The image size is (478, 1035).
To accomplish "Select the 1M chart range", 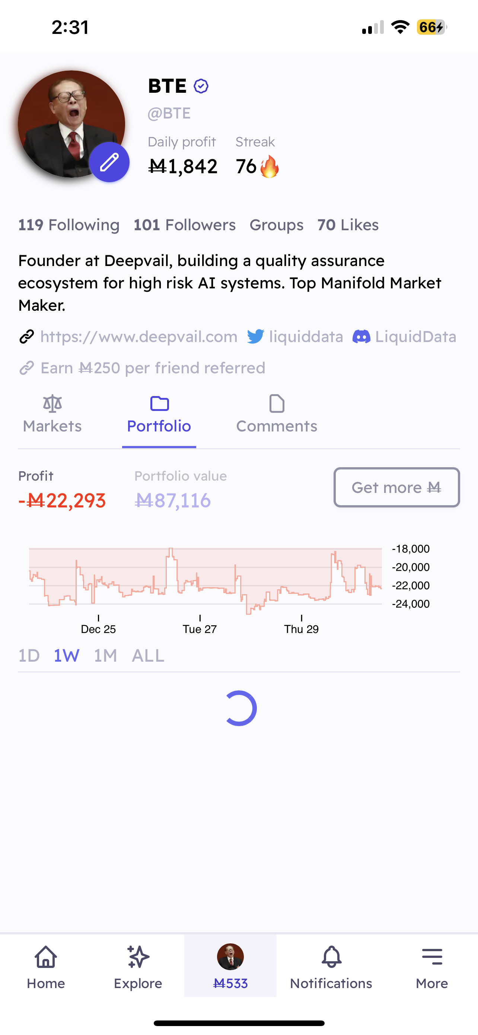I will (106, 655).
